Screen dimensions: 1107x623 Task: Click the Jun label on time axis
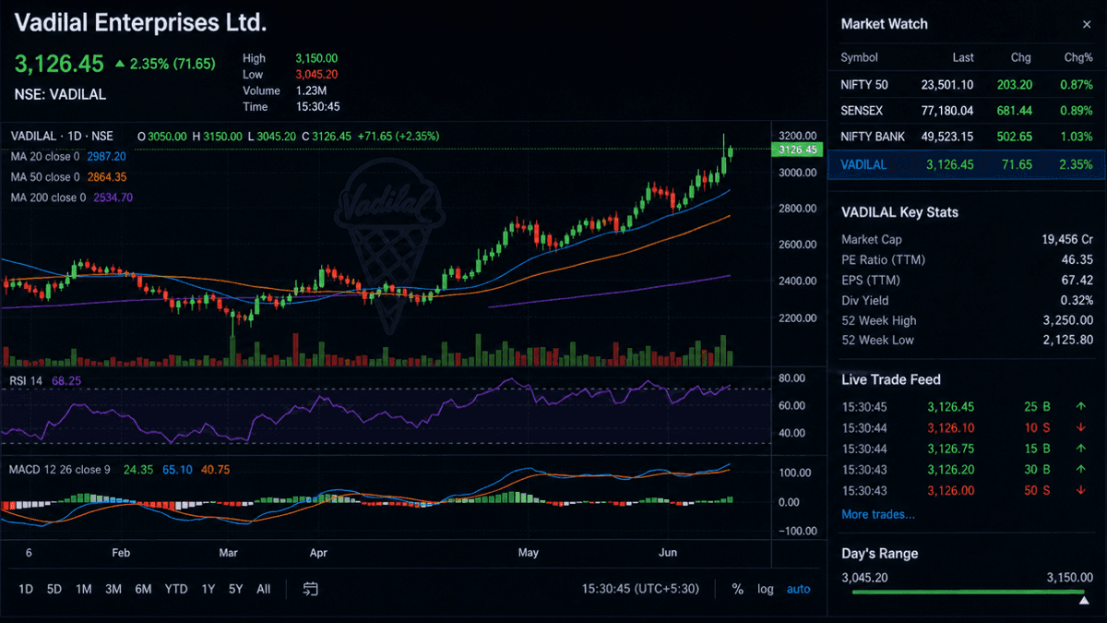(669, 553)
